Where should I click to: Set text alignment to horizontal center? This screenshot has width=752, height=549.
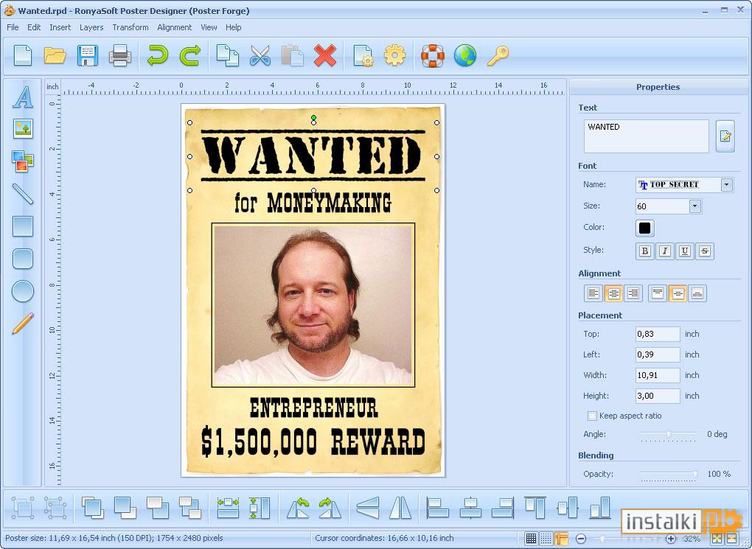(613, 293)
